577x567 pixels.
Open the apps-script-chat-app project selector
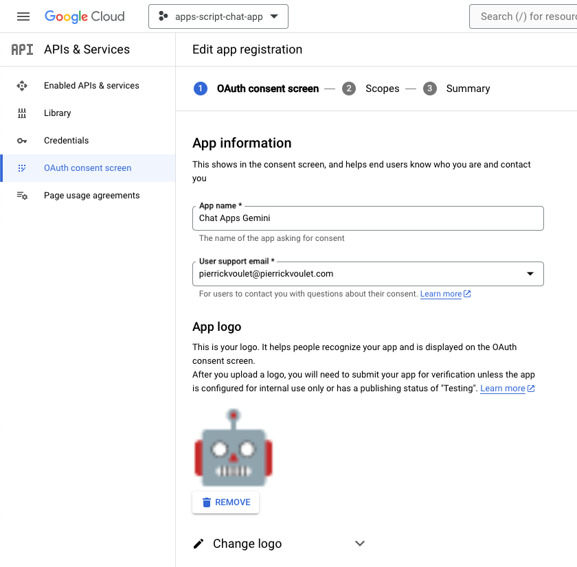tap(218, 16)
